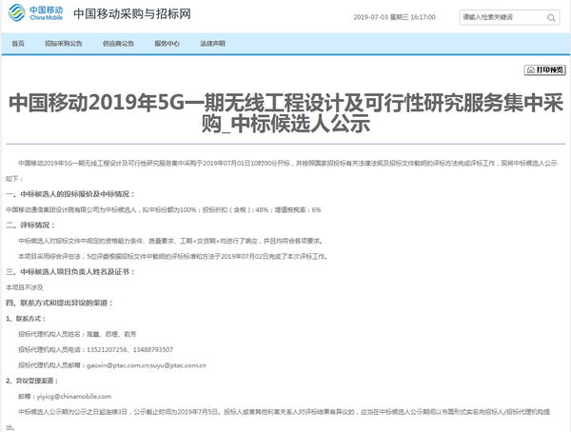571x432 pixels.
Task: Open the 服务中心 menu item
Action: click(167, 44)
